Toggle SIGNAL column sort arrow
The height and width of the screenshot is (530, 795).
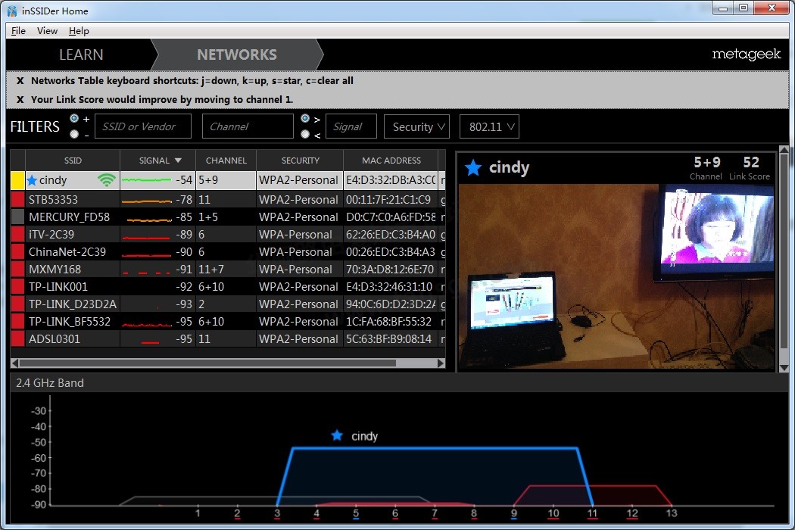[178, 161]
